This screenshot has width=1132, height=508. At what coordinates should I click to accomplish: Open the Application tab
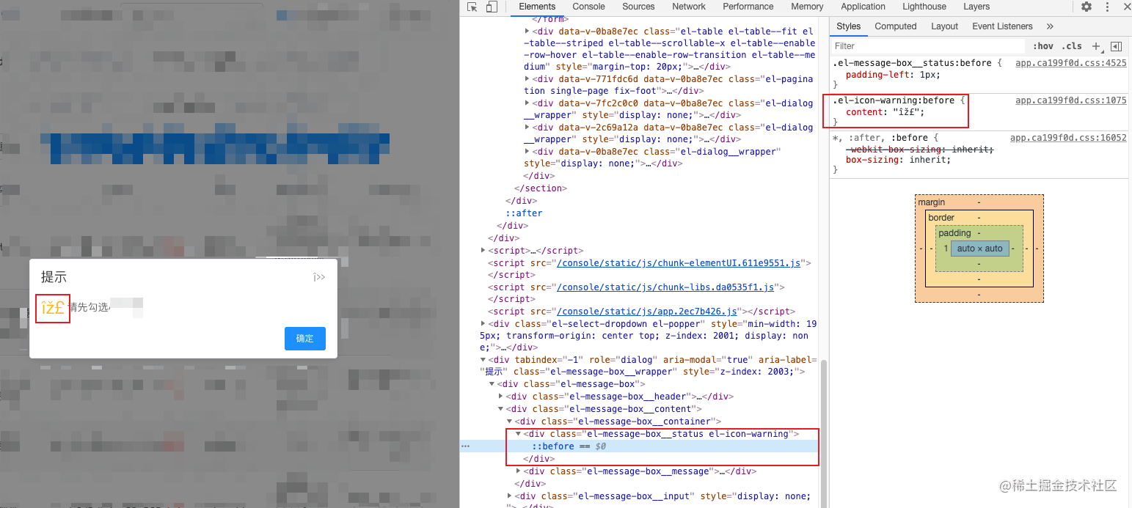coord(863,7)
